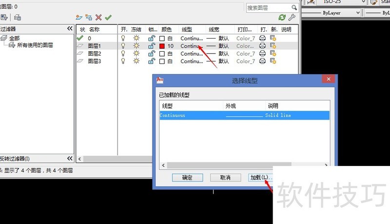Click the 加载(L) button
This screenshot has height=224, width=390.
(x=260, y=178)
